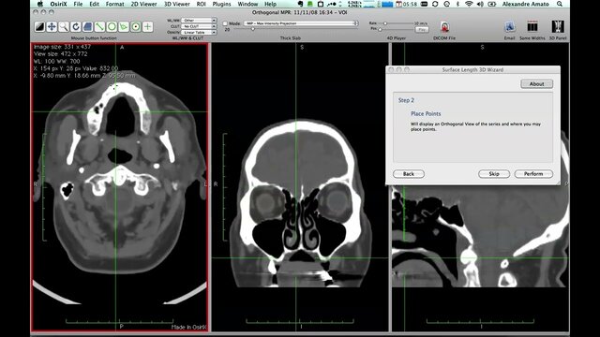The image size is (600, 337).
Task: Open the Plugins menu
Action: point(221,4)
